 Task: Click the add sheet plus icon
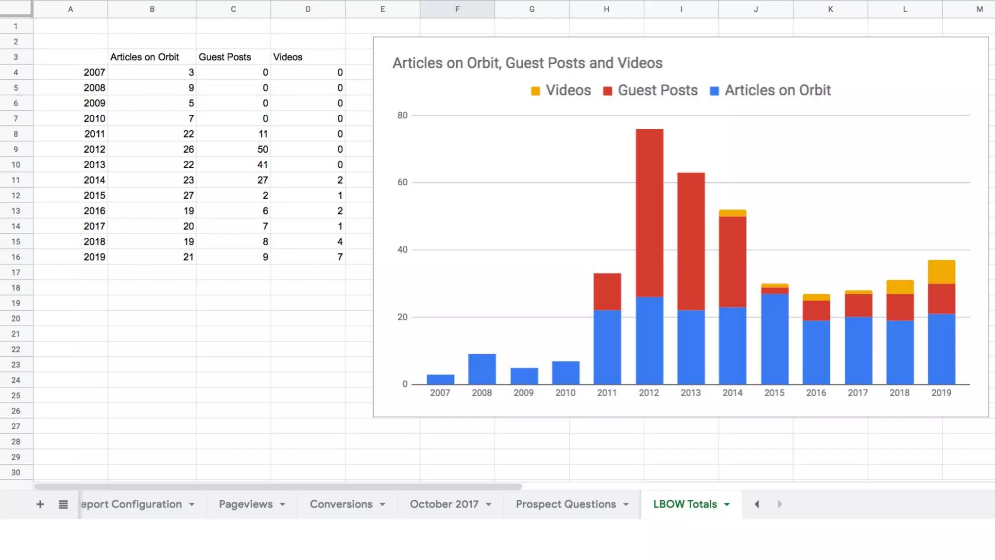[40, 504]
